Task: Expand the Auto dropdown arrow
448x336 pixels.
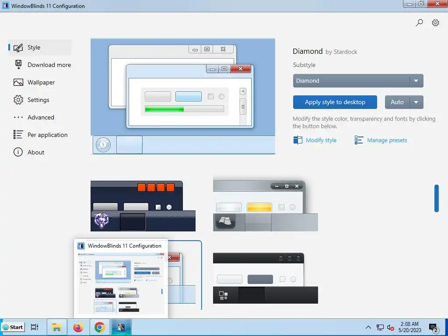Action: [x=416, y=102]
